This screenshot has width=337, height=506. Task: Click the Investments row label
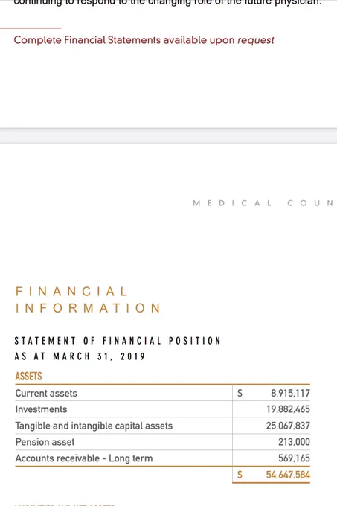(x=41, y=409)
